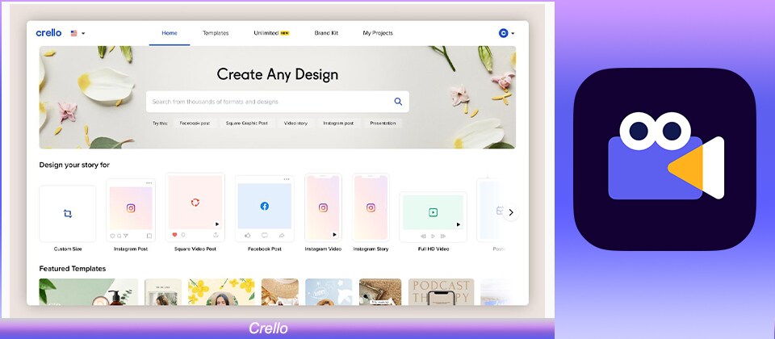Choose the Presentation suggestion chip
Screen dimensions: 775x339
pyautogui.click(x=383, y=123)
